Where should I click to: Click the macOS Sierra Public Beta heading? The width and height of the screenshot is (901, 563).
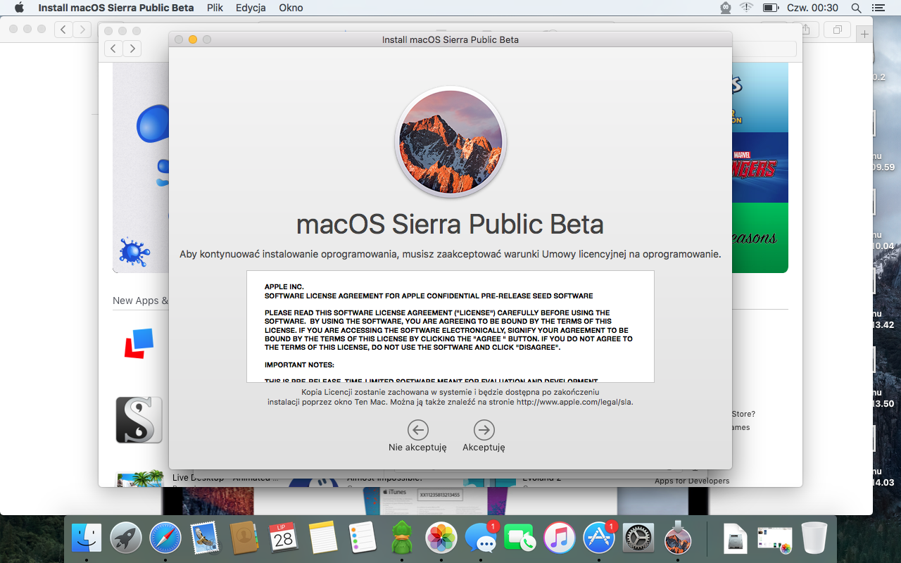(x=450, y=224)
